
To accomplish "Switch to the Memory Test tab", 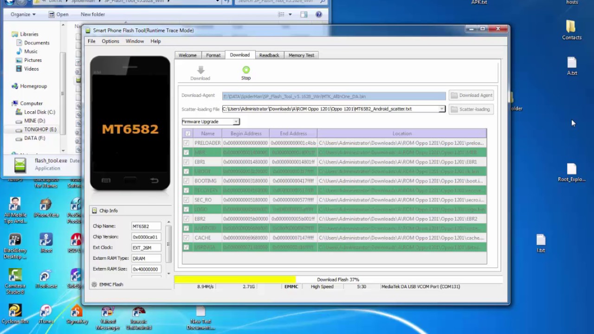I will (x=301, y=55).
